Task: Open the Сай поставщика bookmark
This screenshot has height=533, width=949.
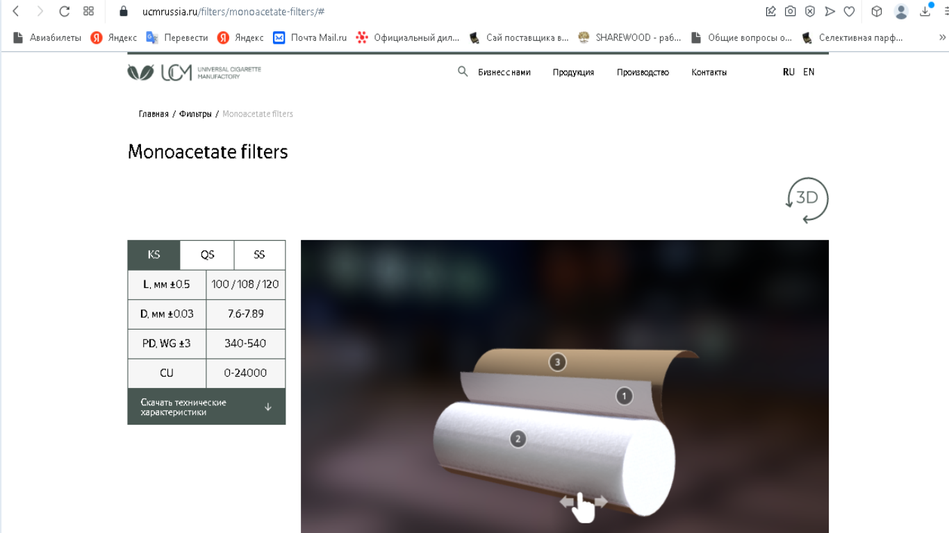Action: click(x=519, y=37)
